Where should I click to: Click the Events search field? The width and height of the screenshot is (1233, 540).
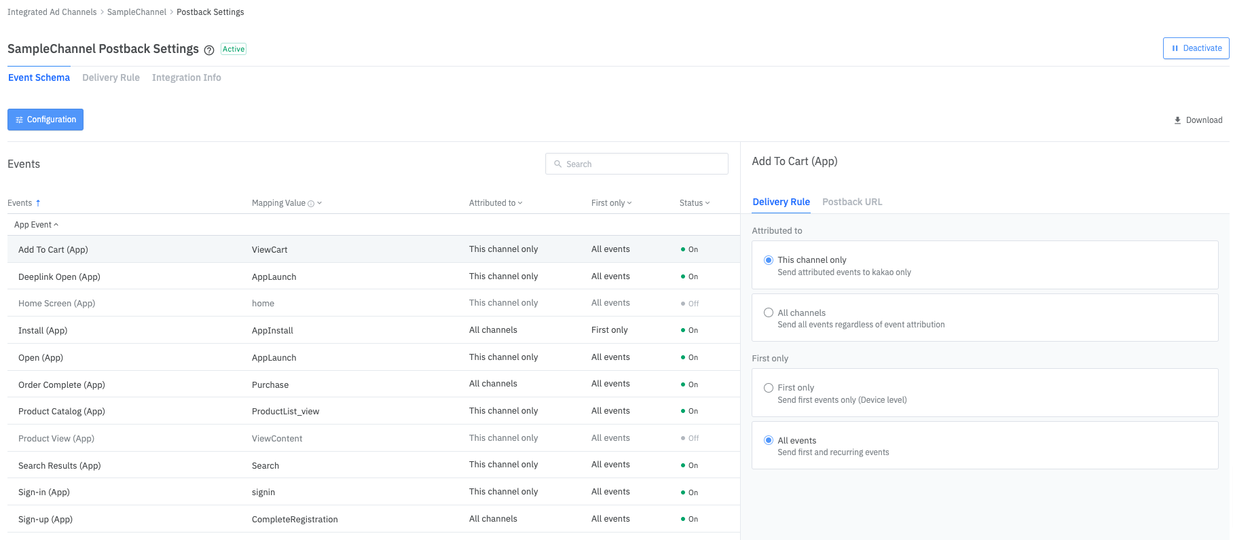pyautogui.click(x=637, y=164)
